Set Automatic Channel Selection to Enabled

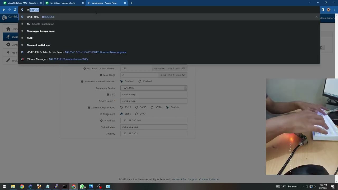point(140,81)
